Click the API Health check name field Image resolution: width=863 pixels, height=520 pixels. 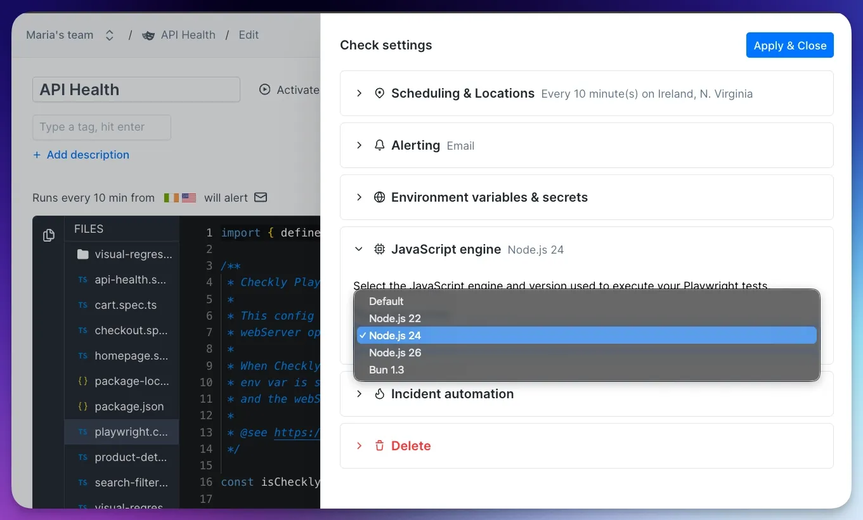pos(136,89)
